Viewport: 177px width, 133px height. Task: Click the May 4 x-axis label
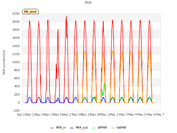click(132, 115)
